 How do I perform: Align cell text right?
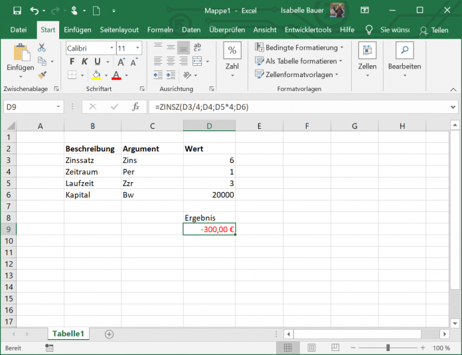(183, 61)
